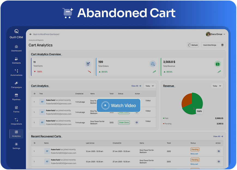The image size is (237, 170).
Task: Open the Automations sidebar icon
Action: 16,71
